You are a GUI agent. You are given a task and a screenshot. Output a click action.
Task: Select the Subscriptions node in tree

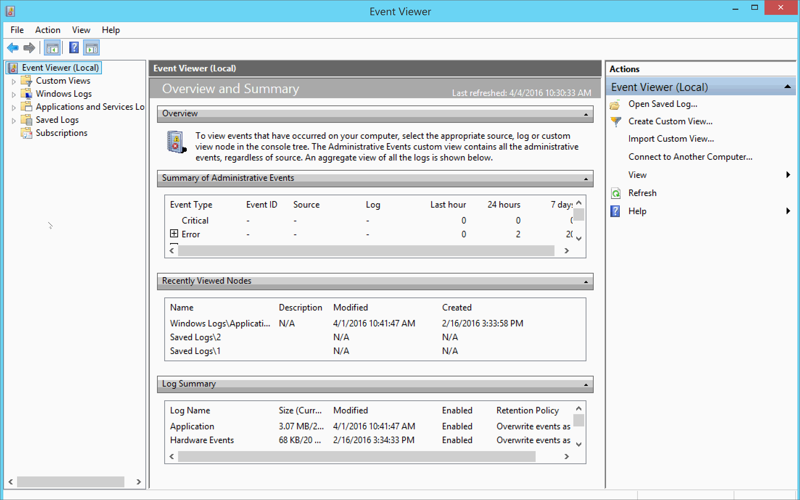click(61, 133)
